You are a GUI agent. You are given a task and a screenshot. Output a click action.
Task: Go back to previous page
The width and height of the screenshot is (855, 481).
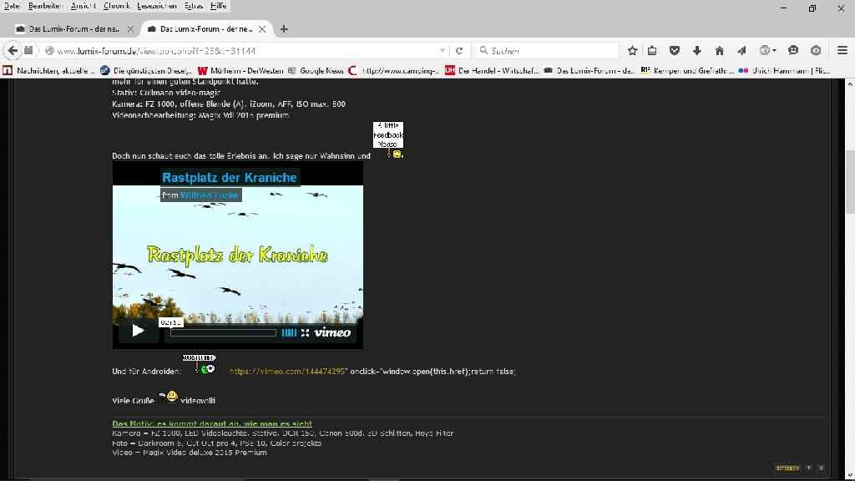[13, 51]
